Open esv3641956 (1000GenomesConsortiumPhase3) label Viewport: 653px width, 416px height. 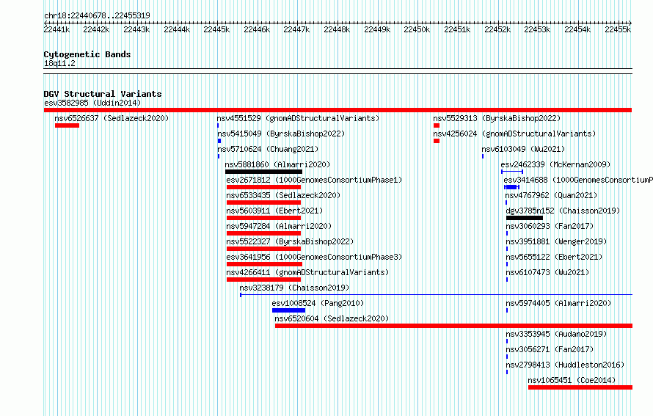coord(315,257)
